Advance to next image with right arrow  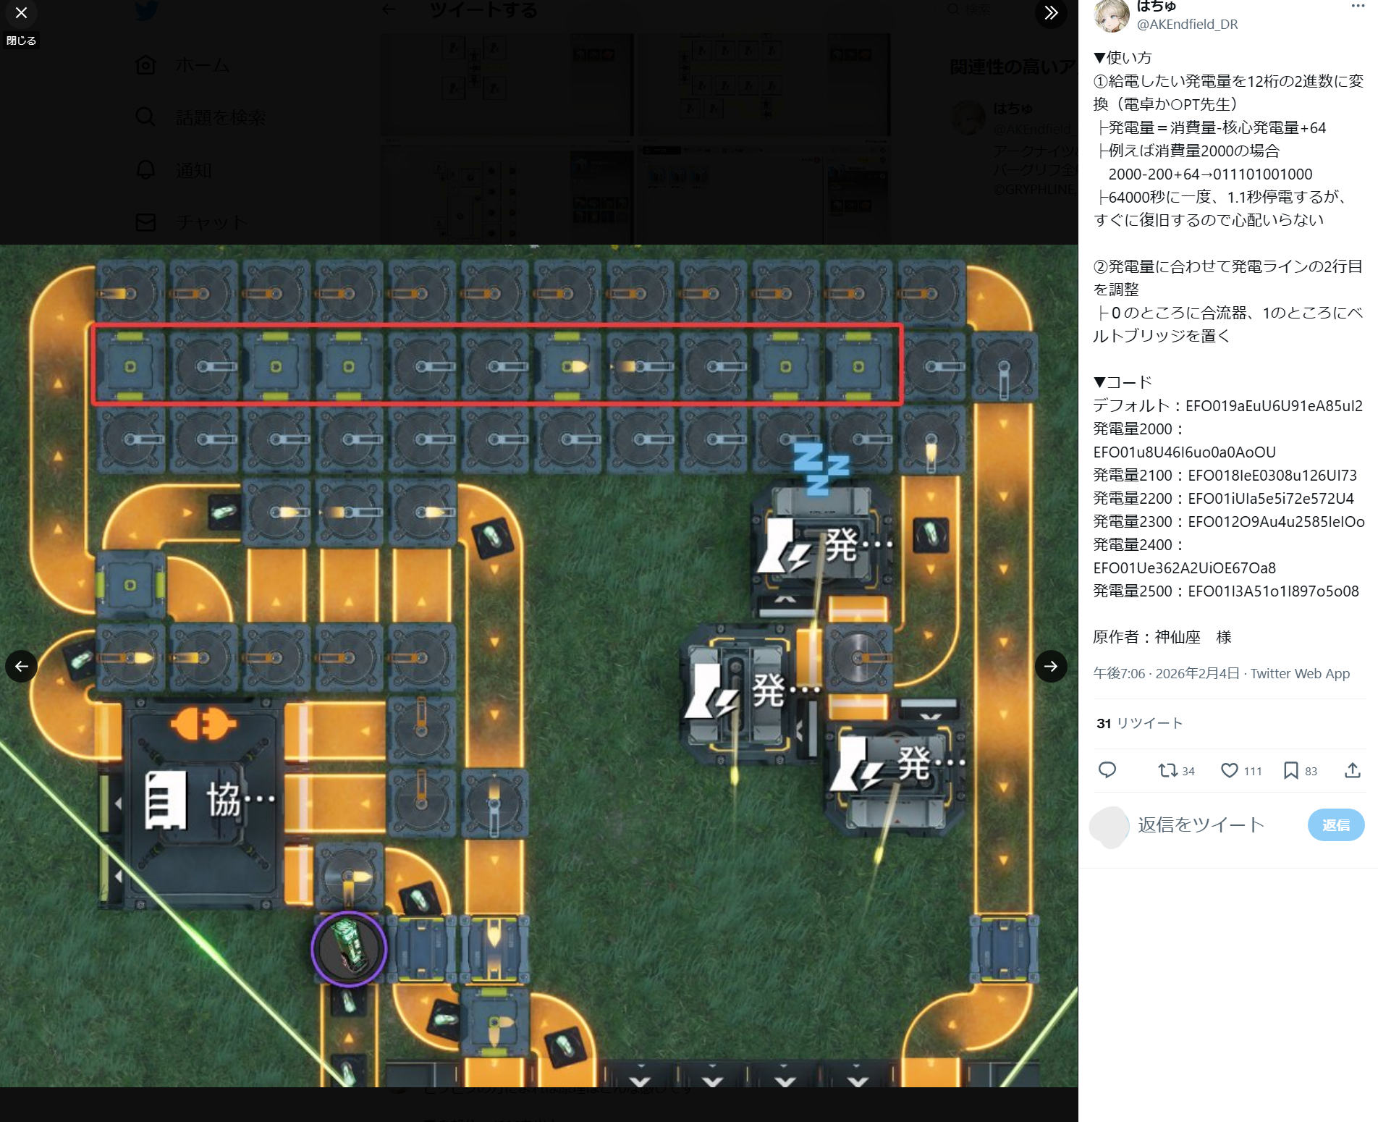(1051, 666)
